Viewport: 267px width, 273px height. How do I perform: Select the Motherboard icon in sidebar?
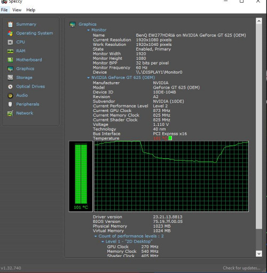coord(10,60)
